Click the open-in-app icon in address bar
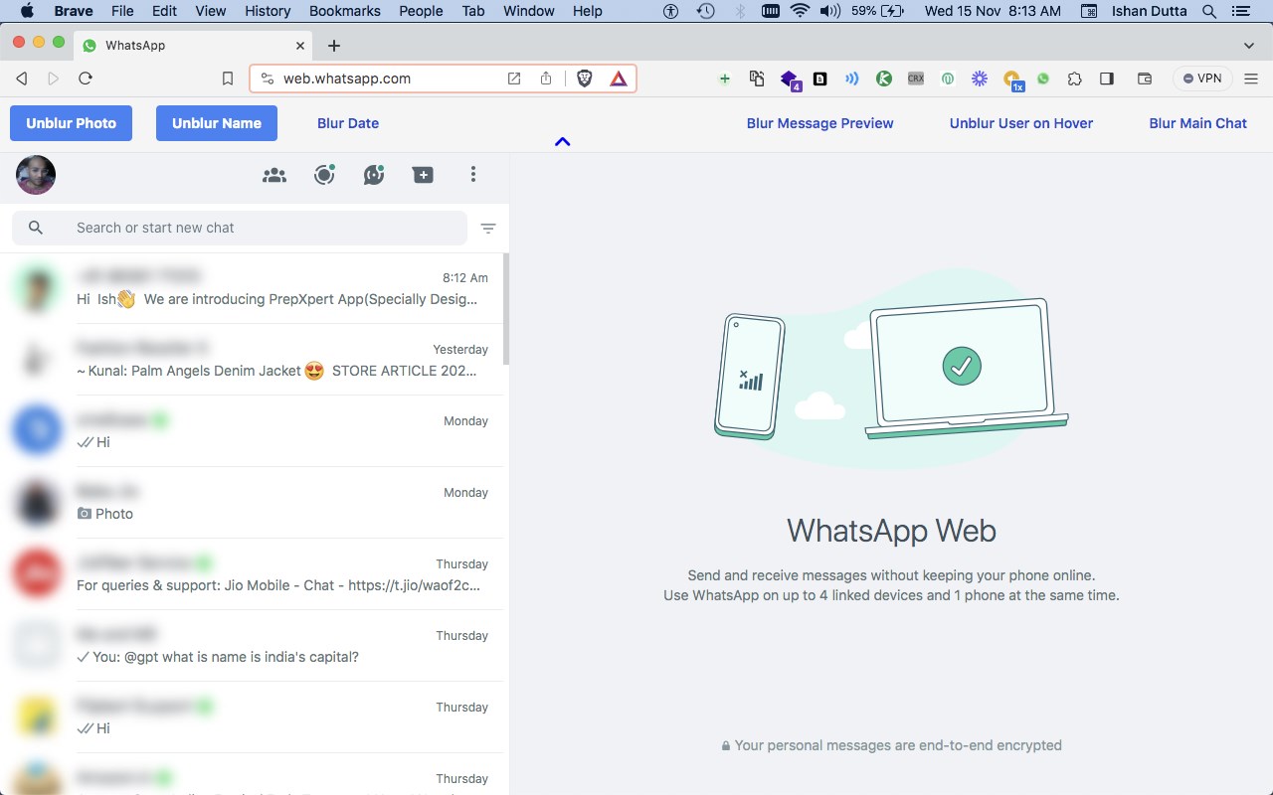 point(514,79)
